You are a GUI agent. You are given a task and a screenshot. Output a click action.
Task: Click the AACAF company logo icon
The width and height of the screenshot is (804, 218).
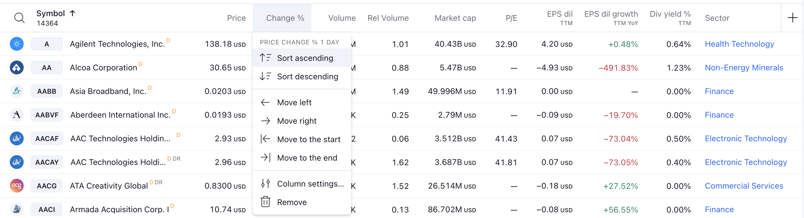pos(16,139)
